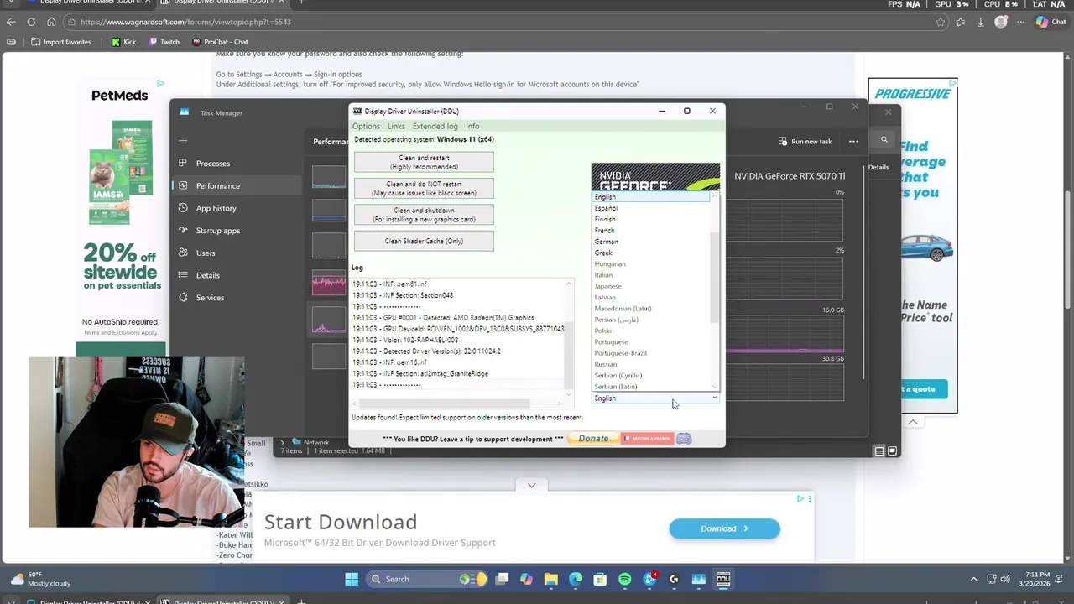Viewport: 1074px width, 604px height.
Task: Open the ProChat - Chat bookmark
Action: click(220, 42)
